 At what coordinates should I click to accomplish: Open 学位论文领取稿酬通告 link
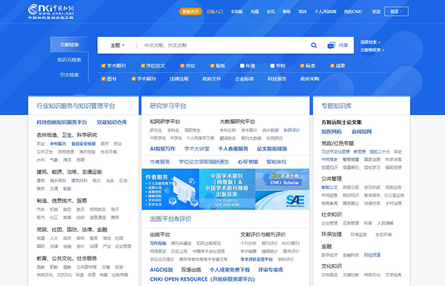pos(204,162)
